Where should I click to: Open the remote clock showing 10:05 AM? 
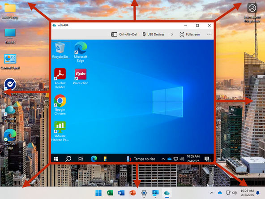tap(193, 159)
